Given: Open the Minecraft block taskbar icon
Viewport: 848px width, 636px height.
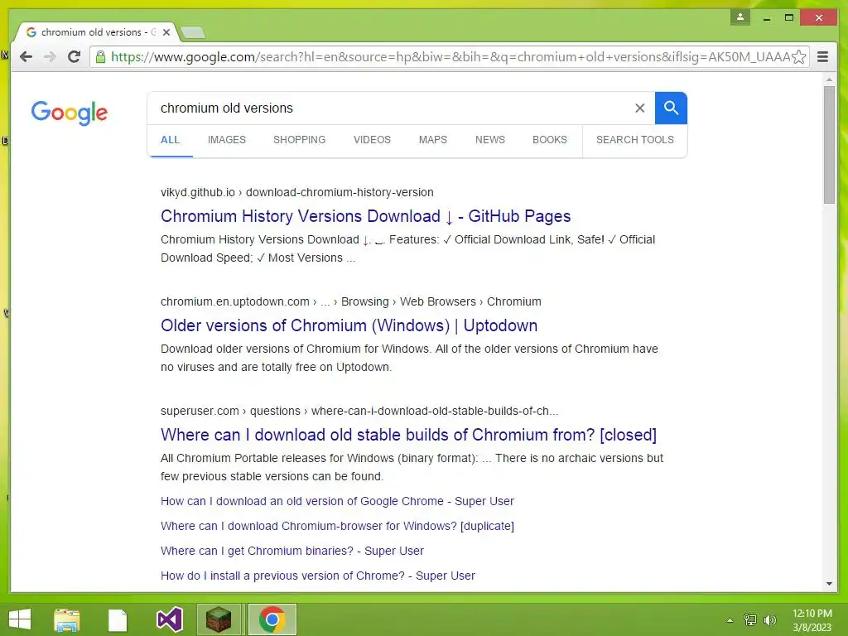Looking at the screenshot, I should click(219, 619).
